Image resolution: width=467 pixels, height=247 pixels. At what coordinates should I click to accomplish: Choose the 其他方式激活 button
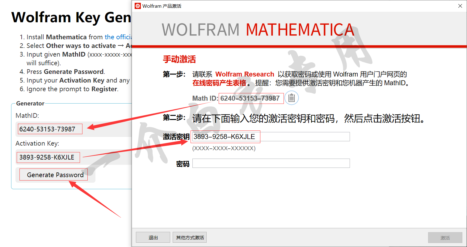click(190, 237)
